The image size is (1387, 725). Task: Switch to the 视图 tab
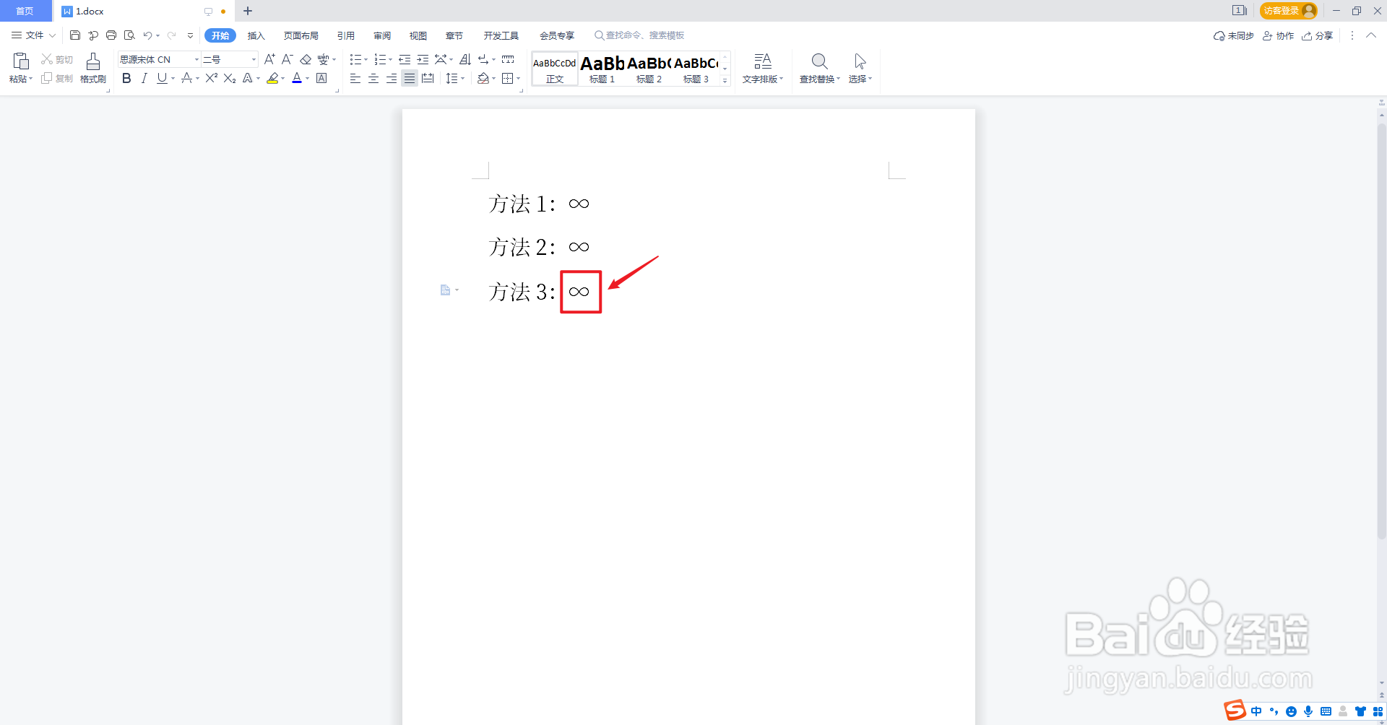418,35
